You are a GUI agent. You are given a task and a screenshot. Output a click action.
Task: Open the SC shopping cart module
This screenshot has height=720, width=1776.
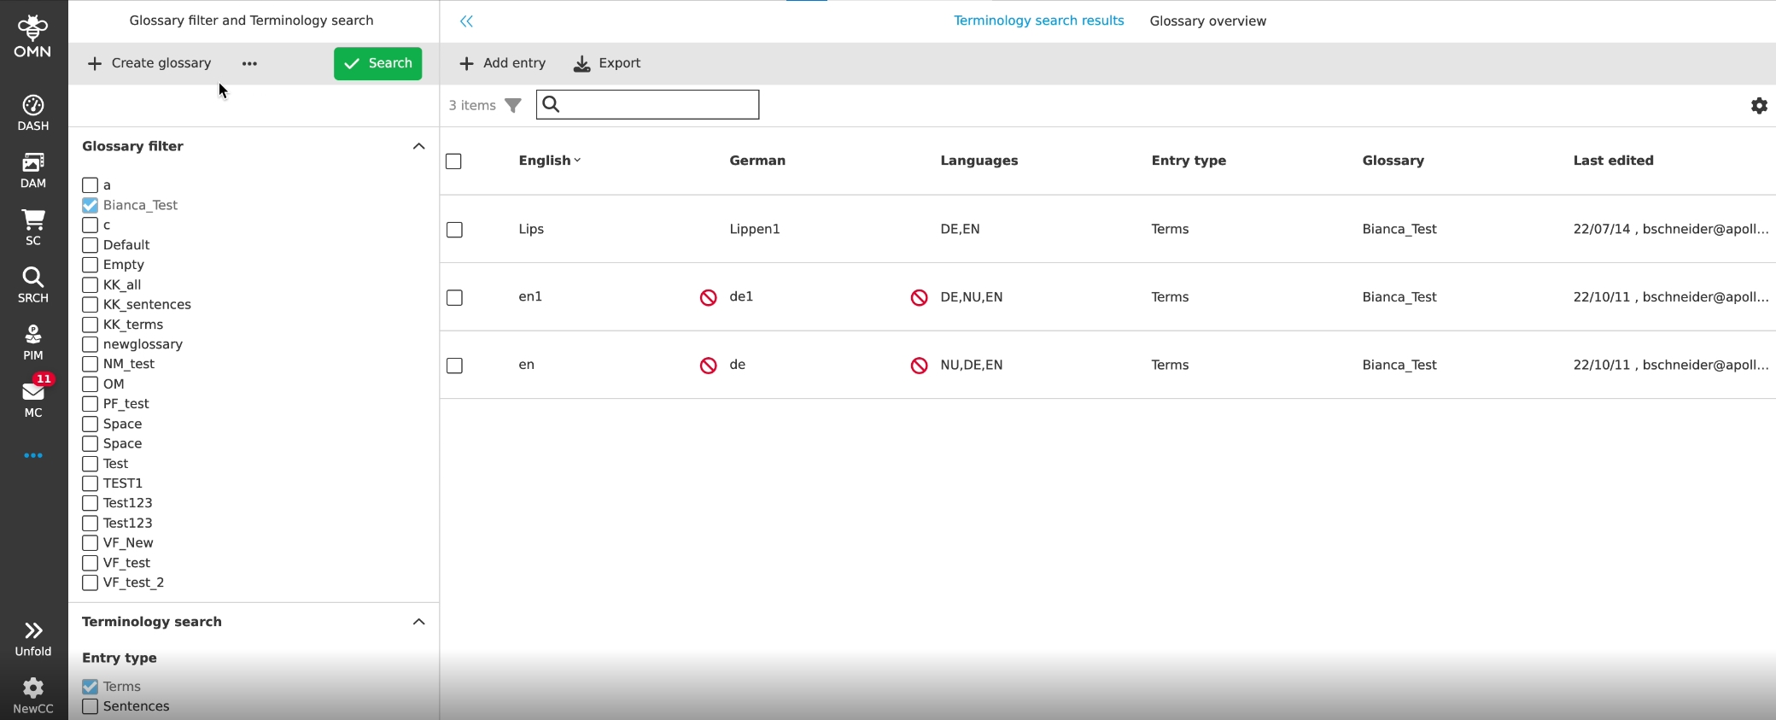[x=33, y=227]
